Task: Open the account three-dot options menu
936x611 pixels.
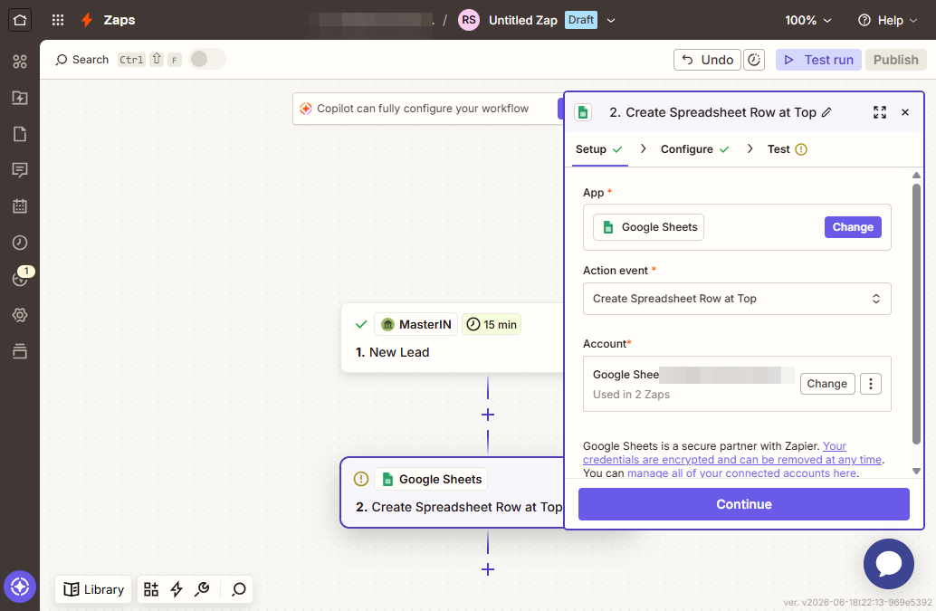Action: click(x=870, y=384)
